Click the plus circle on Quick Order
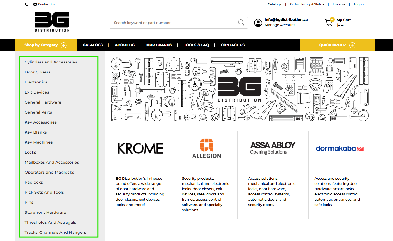 click(x=352, y=45)
